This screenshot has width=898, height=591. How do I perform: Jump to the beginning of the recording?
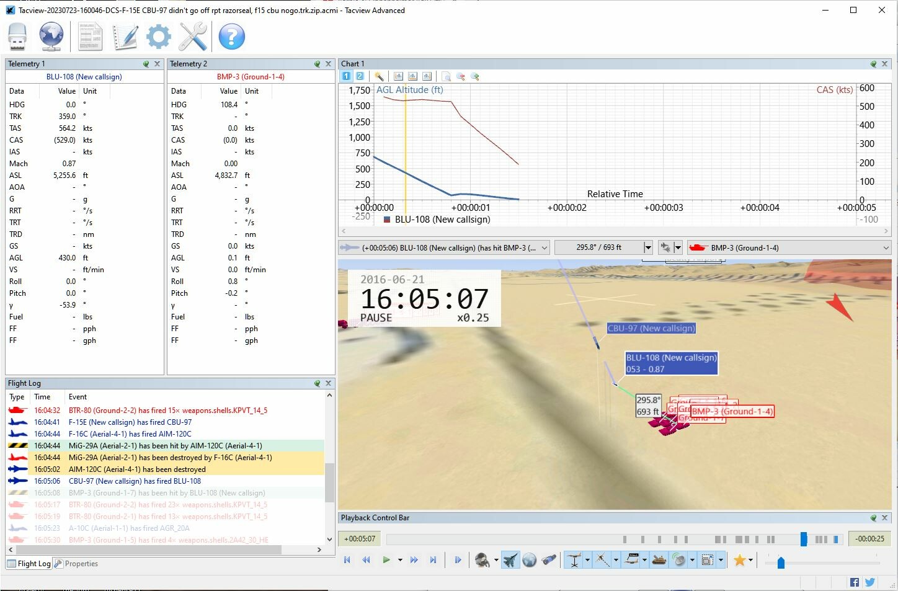pos(347,560)
